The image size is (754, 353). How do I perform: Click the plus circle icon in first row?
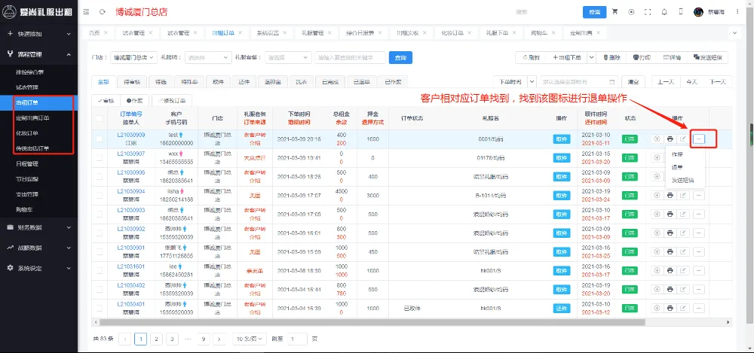point(656,139)
